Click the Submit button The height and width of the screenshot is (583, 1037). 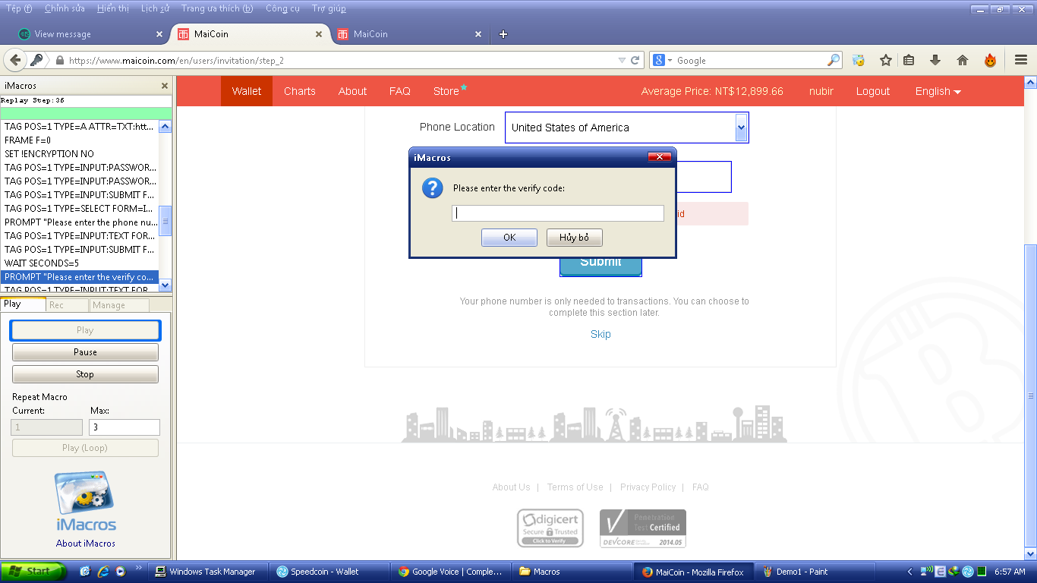[600, 266]
